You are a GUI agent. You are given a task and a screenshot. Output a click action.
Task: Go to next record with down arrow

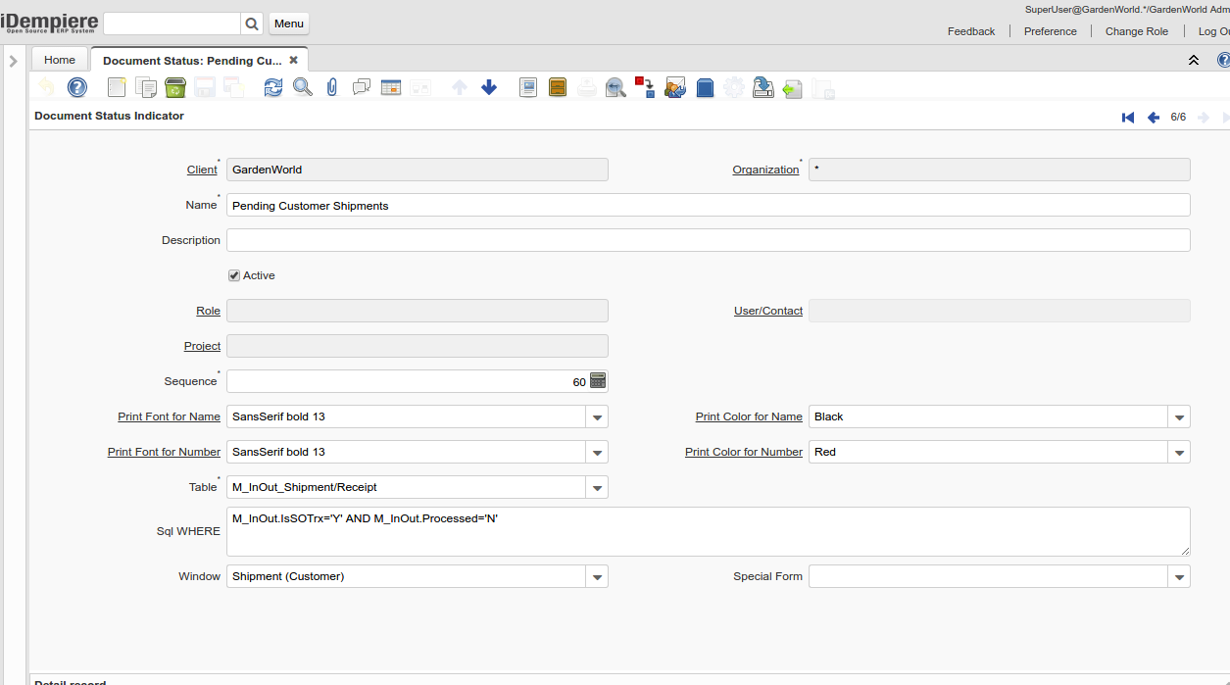tap(489, 87)
